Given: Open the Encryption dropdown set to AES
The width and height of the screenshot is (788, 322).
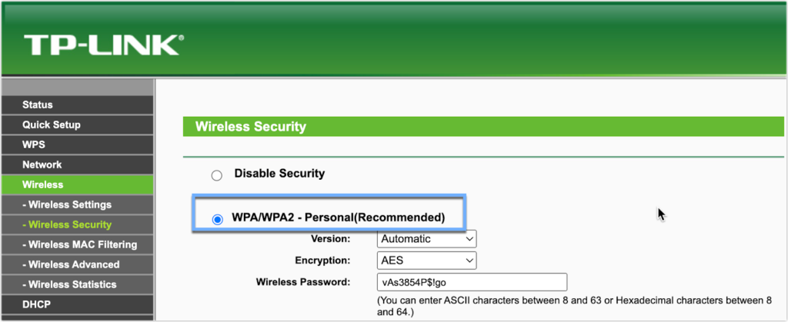Looking at the screenshot, I should point(426,261).
